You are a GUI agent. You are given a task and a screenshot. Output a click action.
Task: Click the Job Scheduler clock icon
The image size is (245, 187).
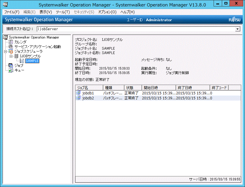(x=11, y=51)
